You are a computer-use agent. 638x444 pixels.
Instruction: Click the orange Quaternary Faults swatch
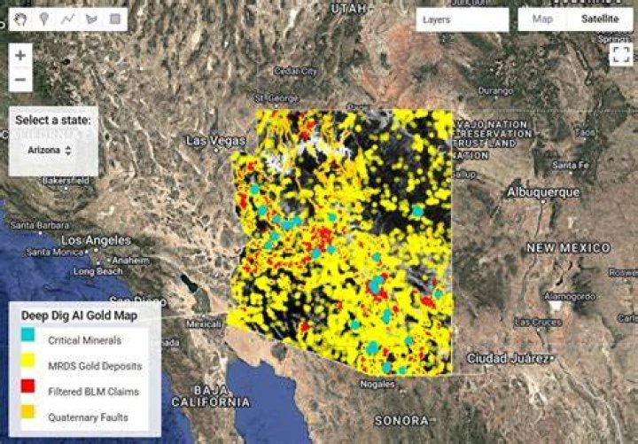[27, 411]
